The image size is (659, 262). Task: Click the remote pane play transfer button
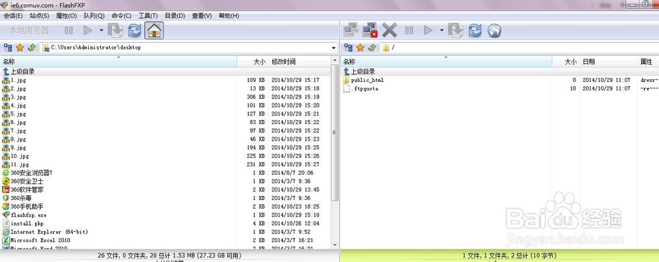(x=428, y=30)
